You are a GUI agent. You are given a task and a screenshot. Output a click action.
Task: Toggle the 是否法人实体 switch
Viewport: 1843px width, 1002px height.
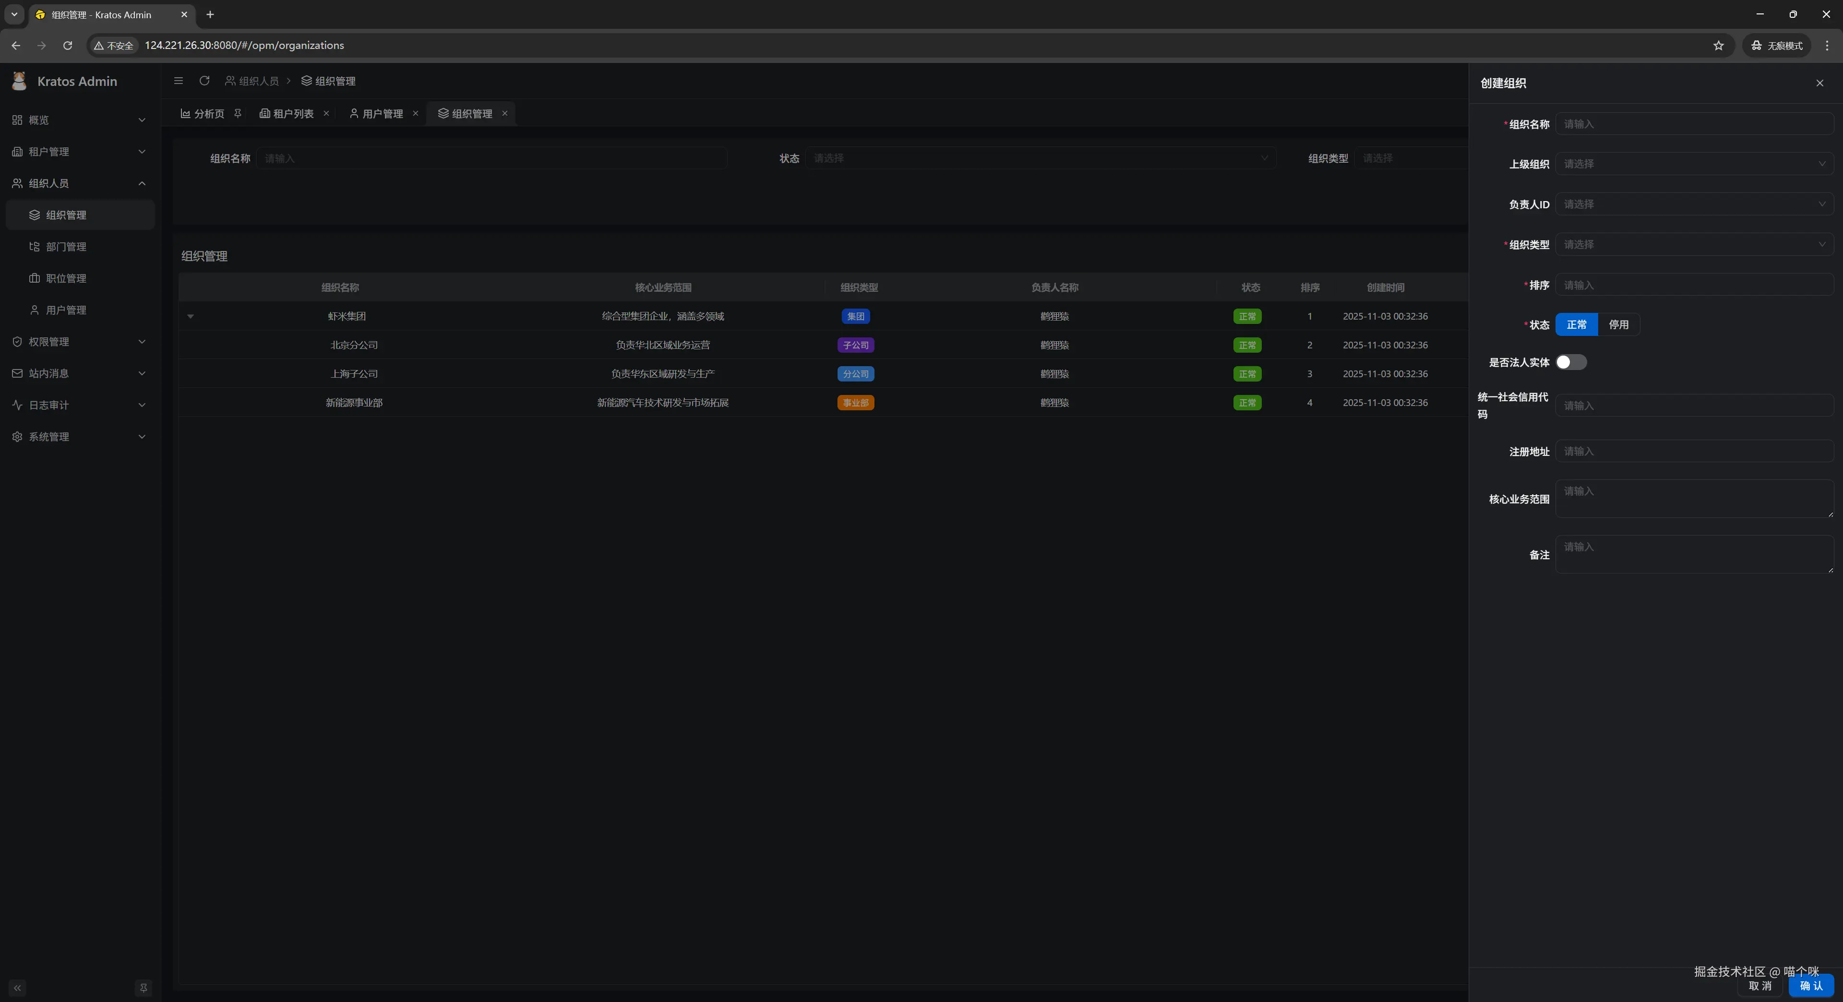click(1570, 362)
